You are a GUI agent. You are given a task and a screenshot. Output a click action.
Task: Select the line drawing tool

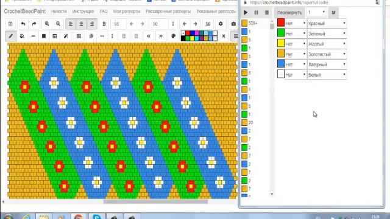tap(33, 36)
